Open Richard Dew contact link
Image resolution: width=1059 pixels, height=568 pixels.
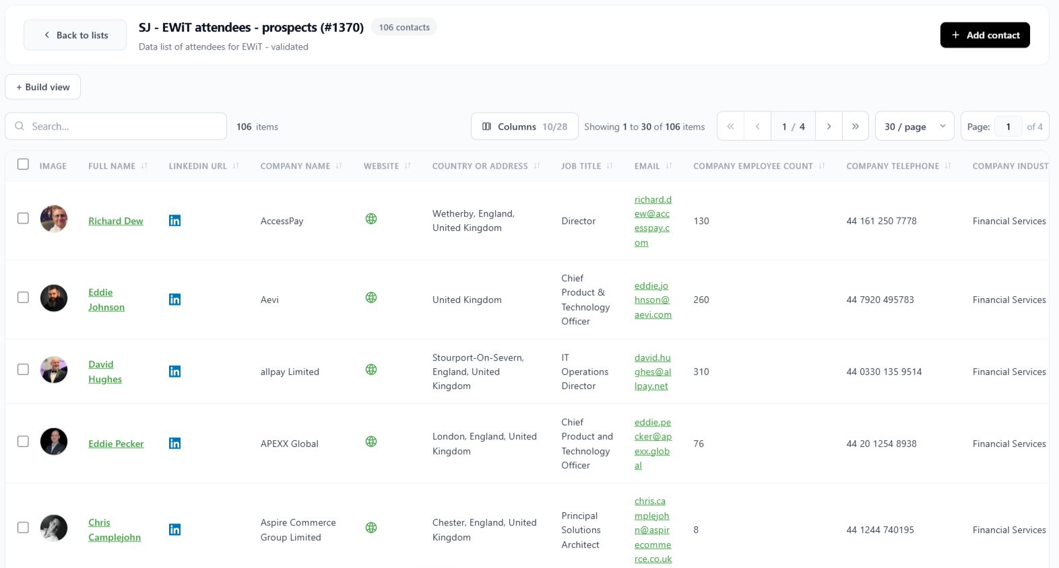[x=116, y=221]
